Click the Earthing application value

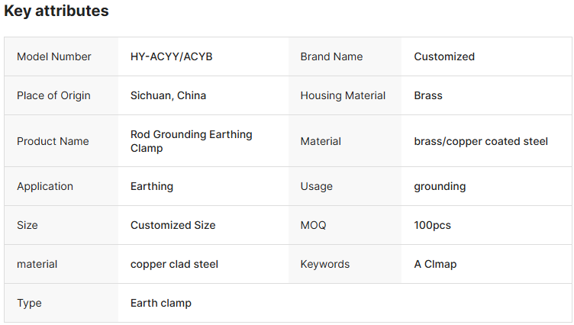point(152,186)
